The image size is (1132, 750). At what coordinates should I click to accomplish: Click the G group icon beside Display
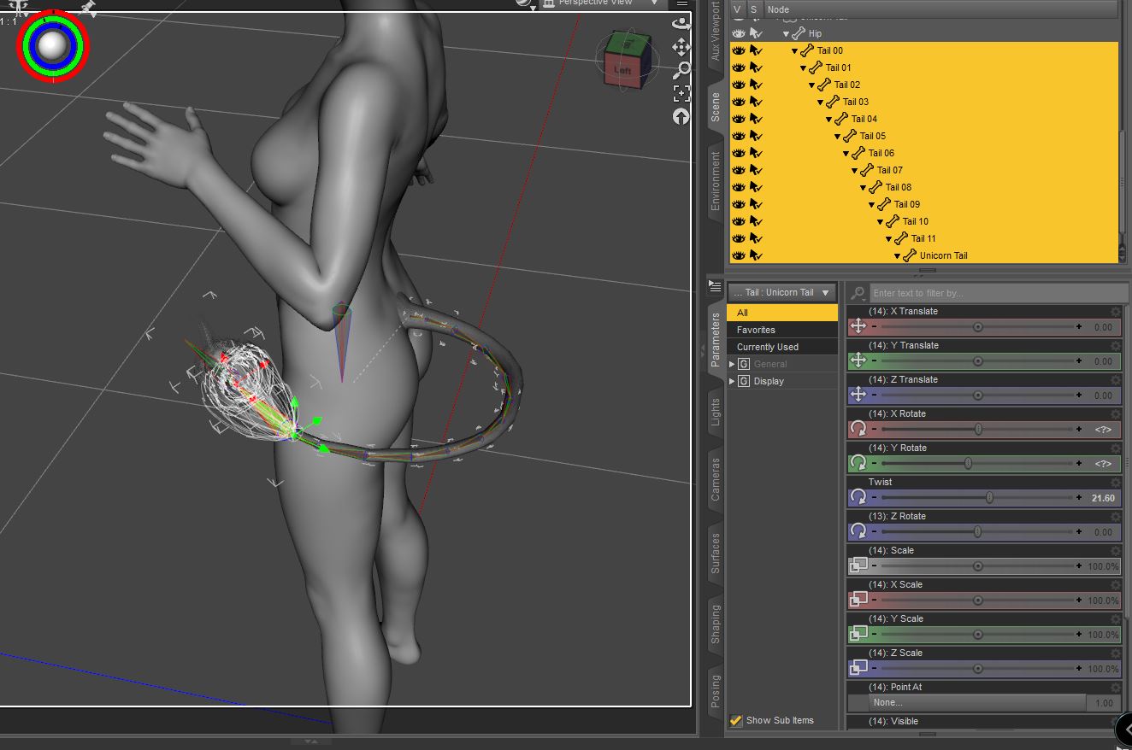pyautogui.click(x=744, y=381)
